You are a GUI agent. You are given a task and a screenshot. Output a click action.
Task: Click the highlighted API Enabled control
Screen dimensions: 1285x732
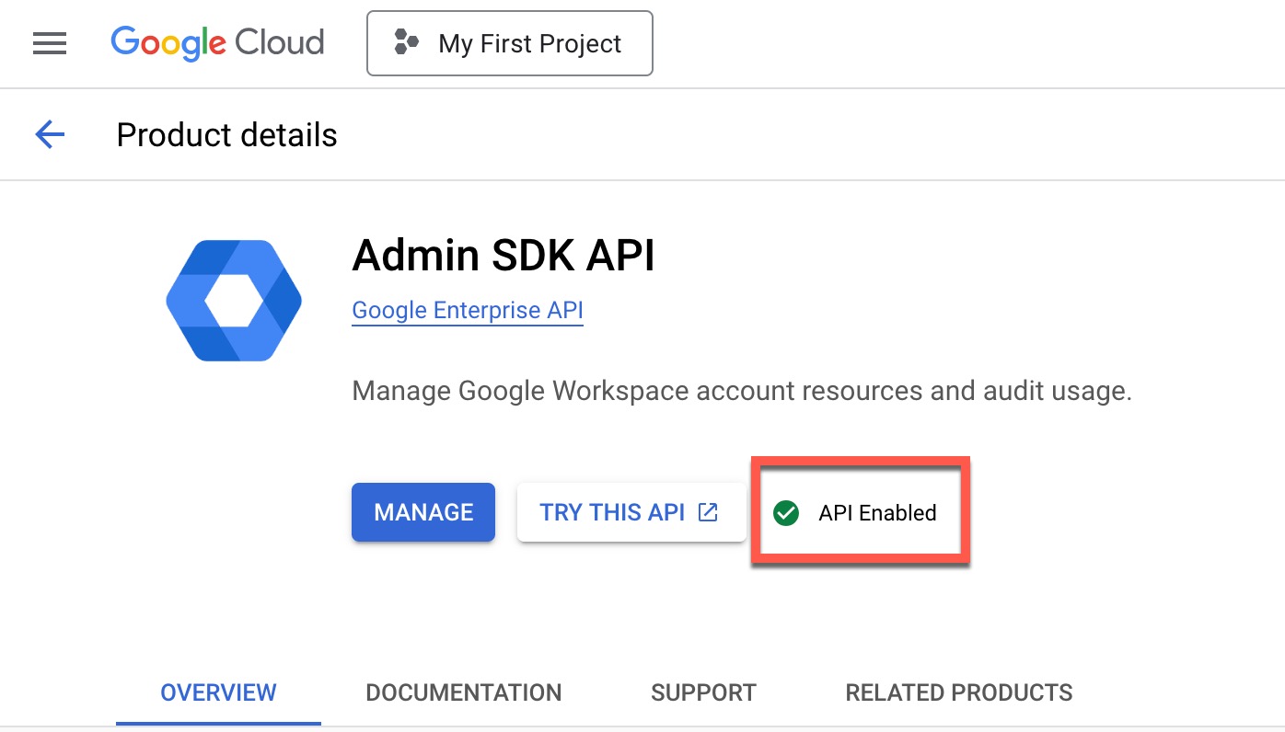coord(860,512)
